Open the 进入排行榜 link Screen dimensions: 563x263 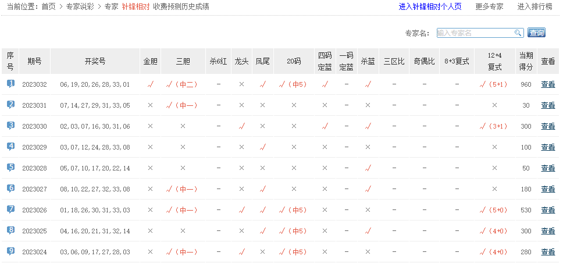click(x=535, y=7)
